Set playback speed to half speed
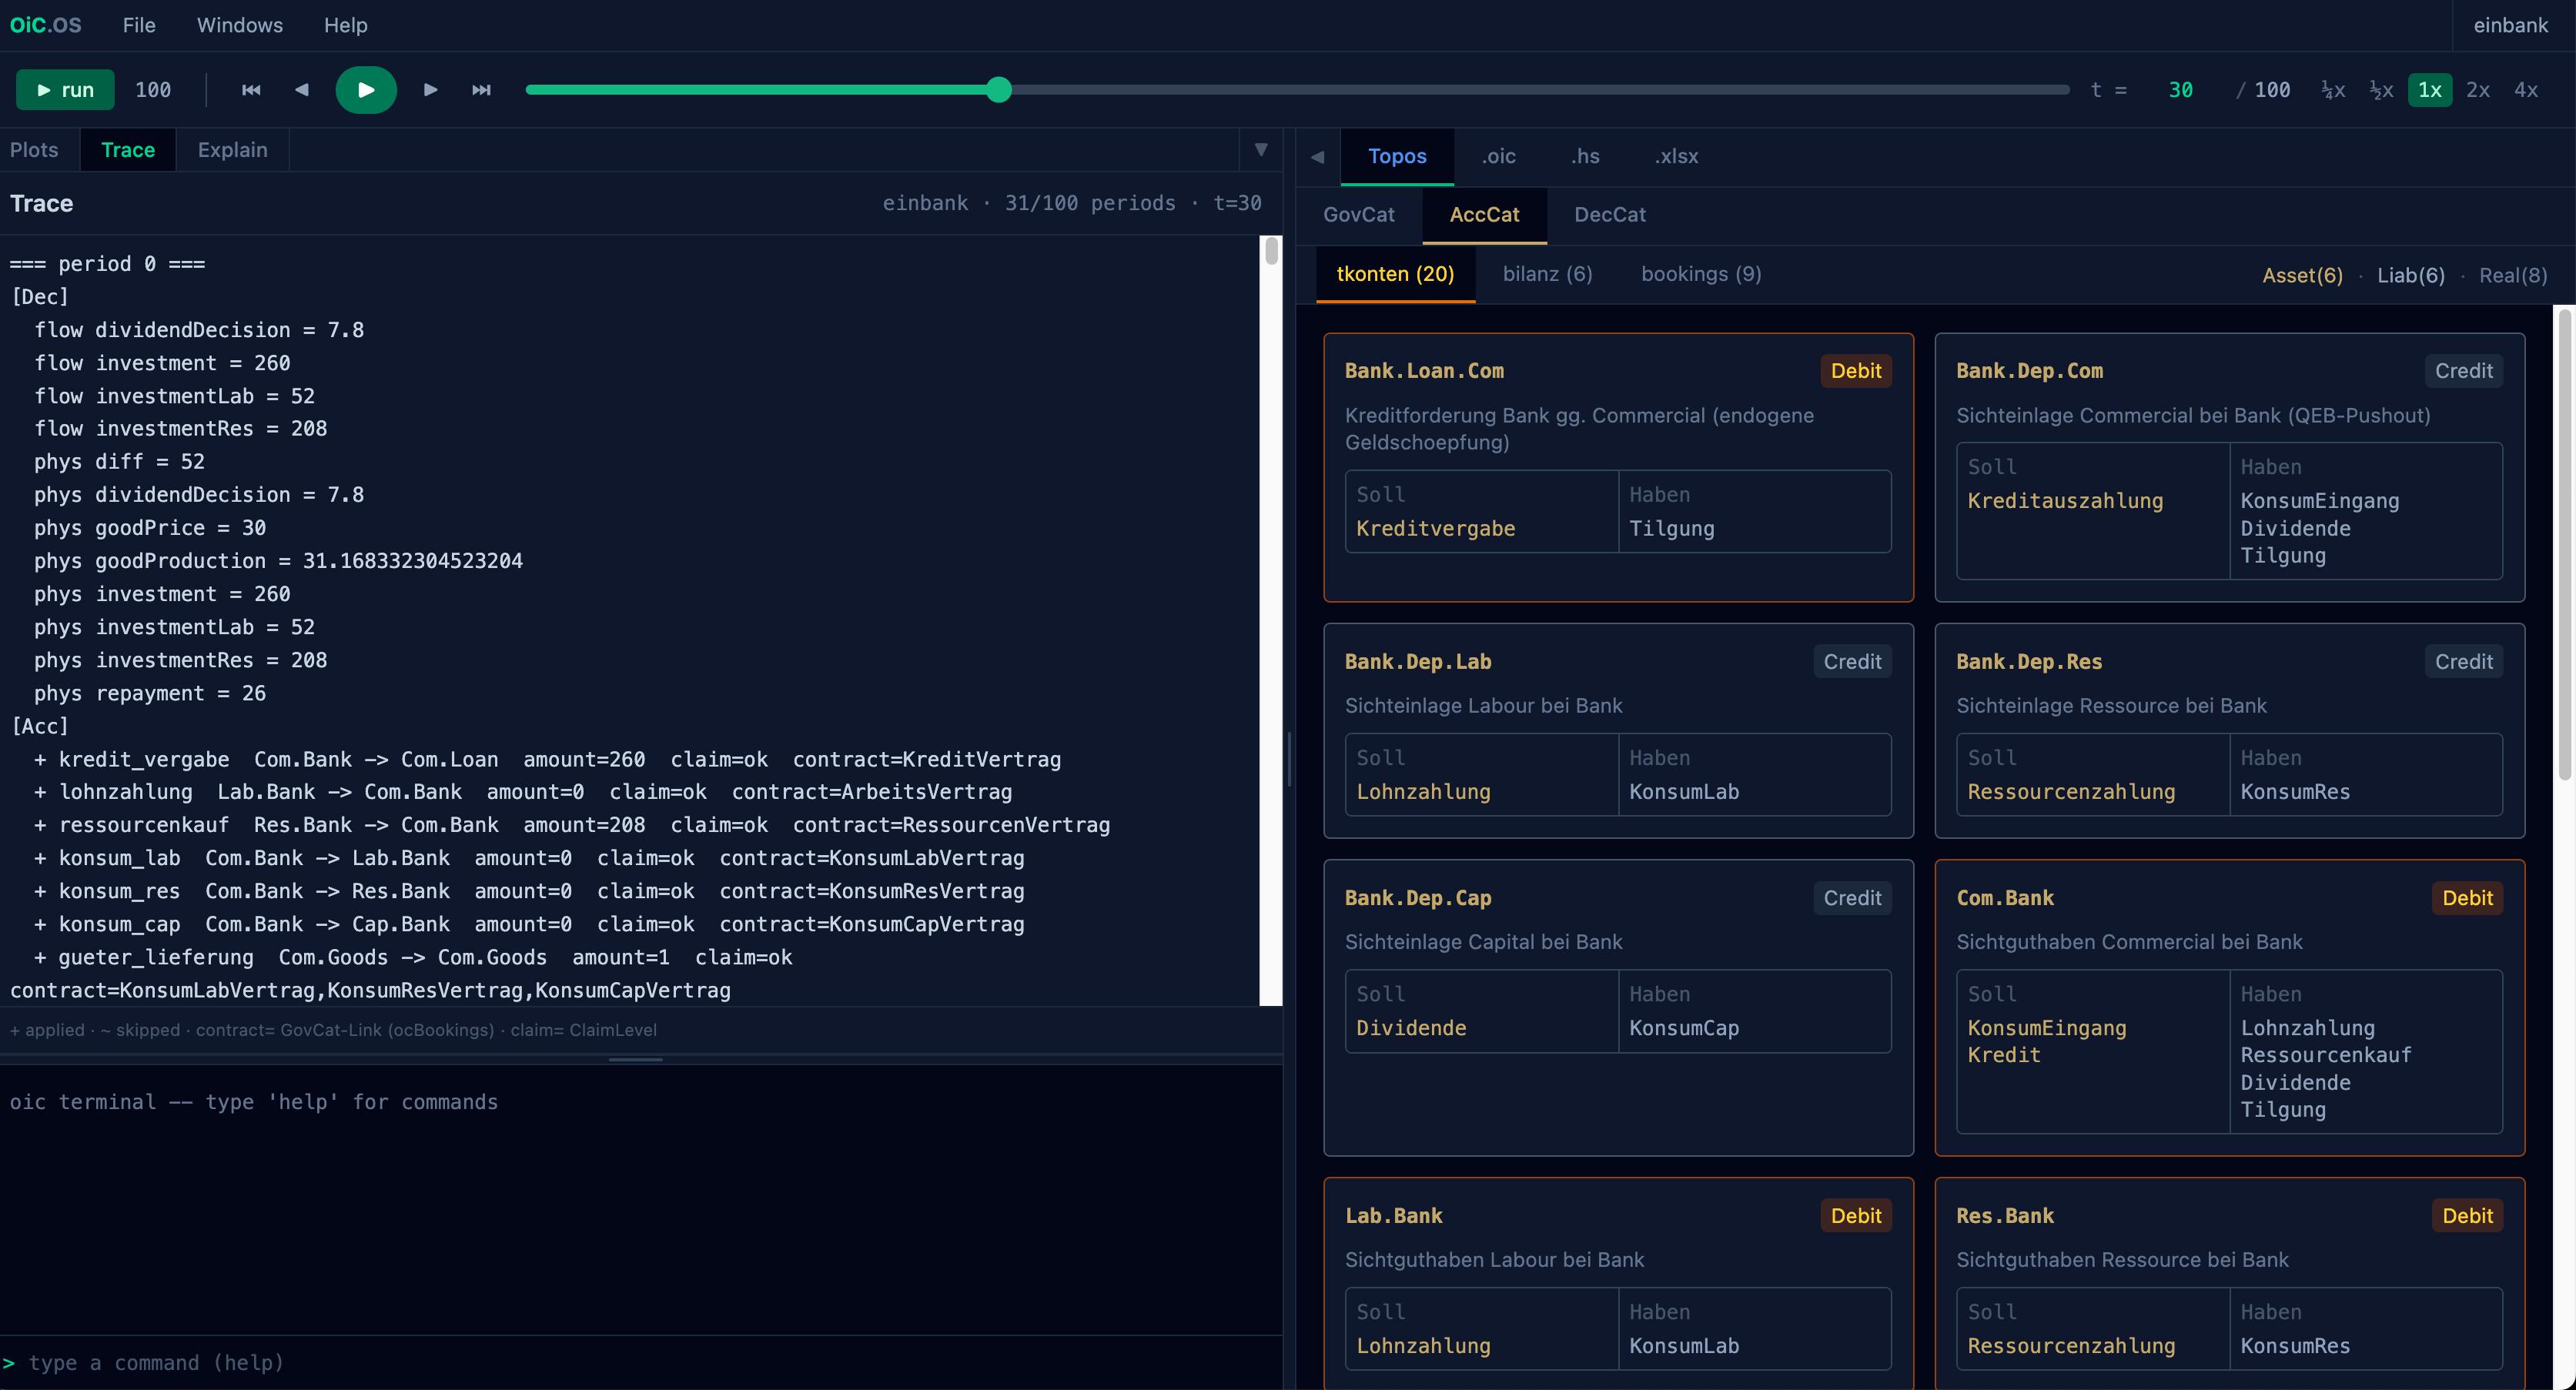The image size is (2576, 1390). pos(2381,90)
